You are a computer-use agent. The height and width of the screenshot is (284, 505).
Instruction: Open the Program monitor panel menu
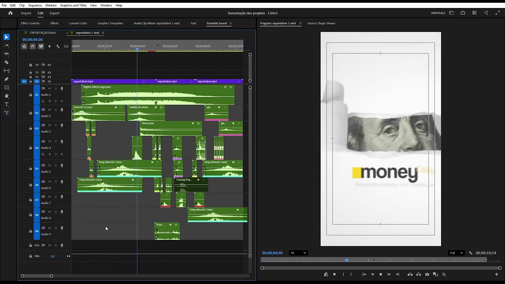coord(300,23)
